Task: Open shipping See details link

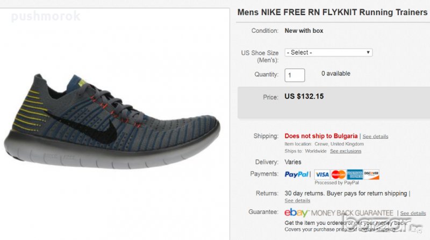Action: 375,137
